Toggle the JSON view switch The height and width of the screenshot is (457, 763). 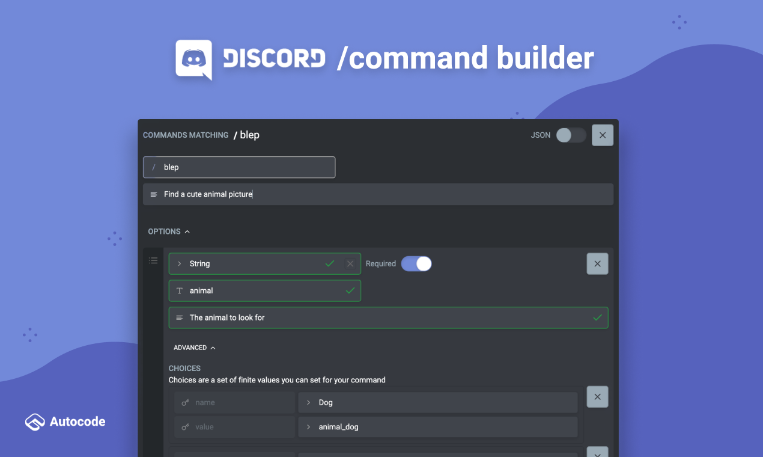[571, 135]
